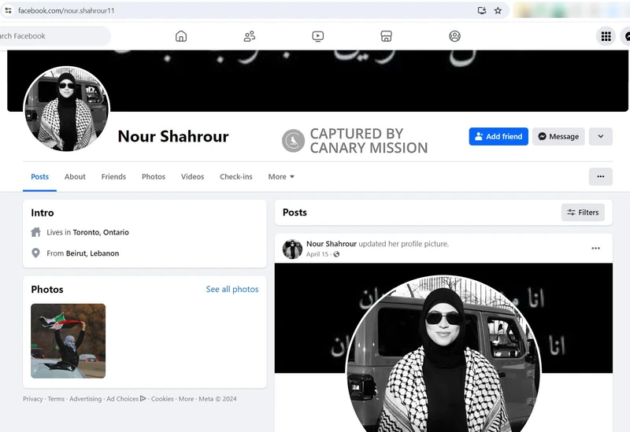Open the post's three-dots menu
Screen dimensions: 630x432
[x=595, y=248]
